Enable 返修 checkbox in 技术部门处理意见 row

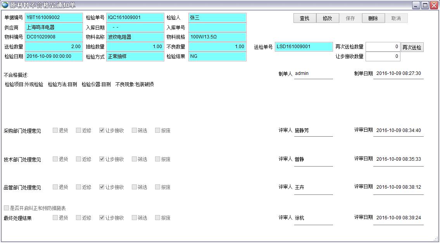tap(78, 159)
